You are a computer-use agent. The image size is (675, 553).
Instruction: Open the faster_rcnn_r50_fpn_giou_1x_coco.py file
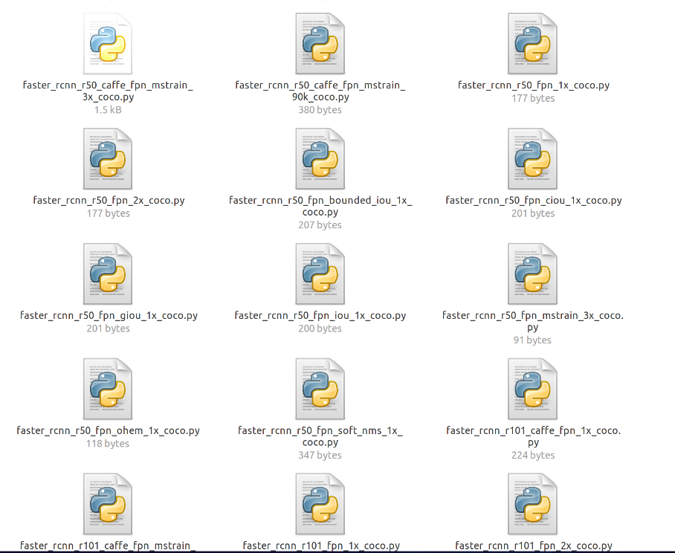click(x=108, y=274)
